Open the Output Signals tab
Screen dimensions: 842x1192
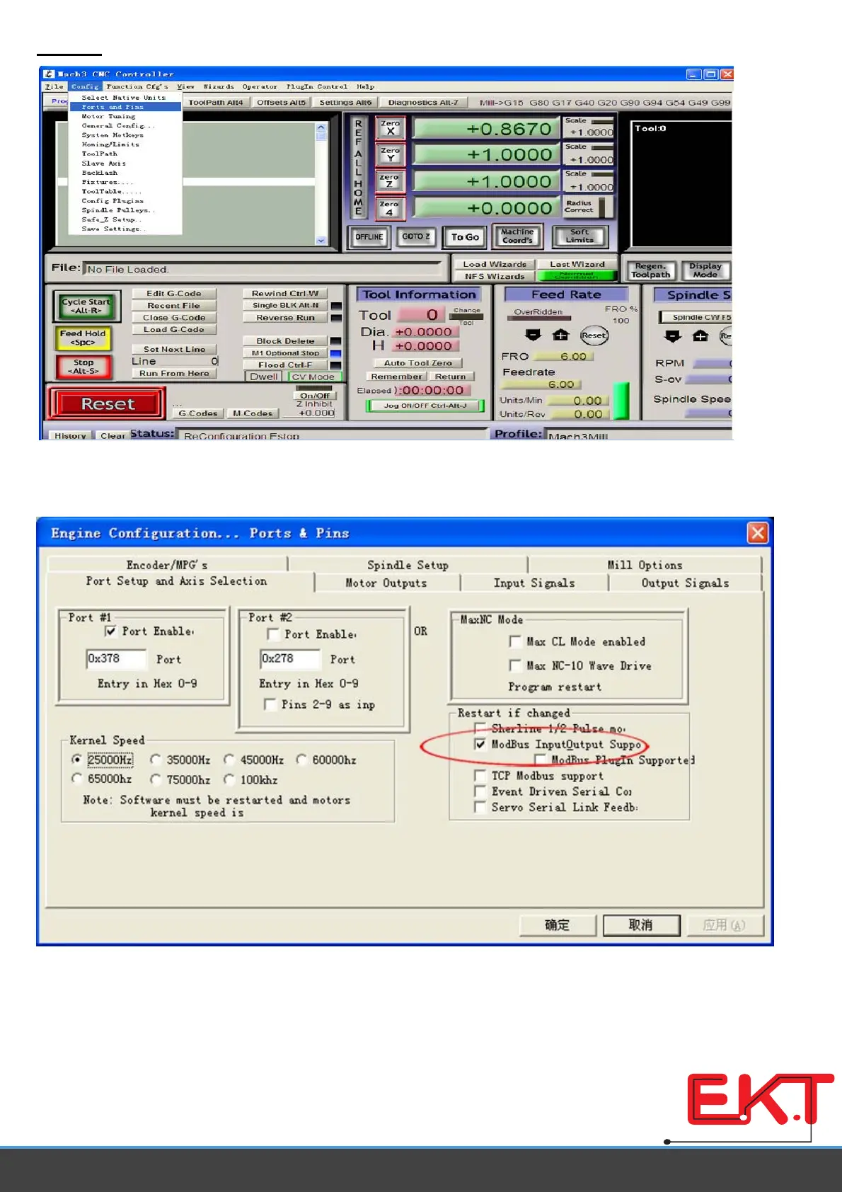point(685,583)
